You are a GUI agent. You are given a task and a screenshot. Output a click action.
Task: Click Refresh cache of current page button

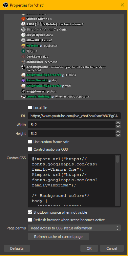point(58,237)
